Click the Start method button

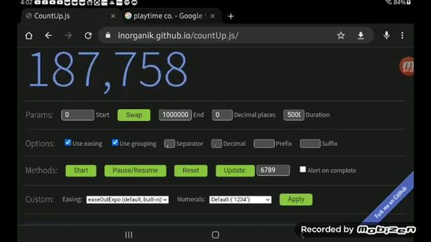point(81,170)
